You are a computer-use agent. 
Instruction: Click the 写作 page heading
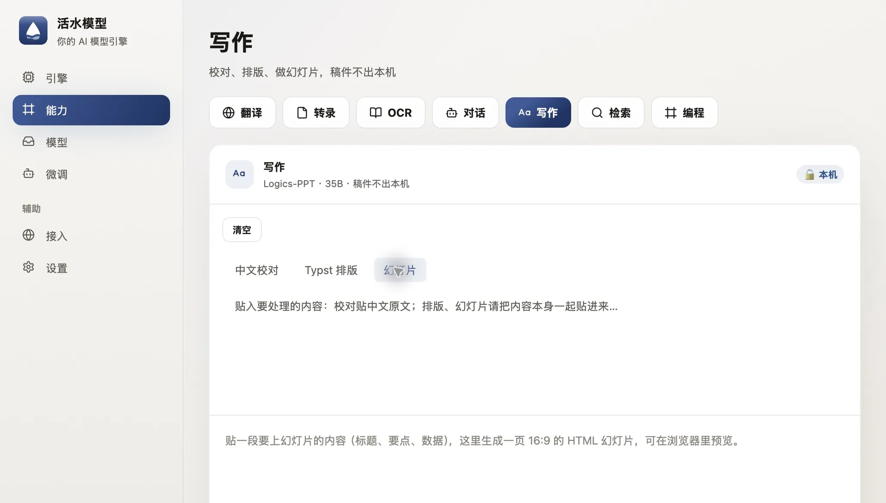pos(231,42)
